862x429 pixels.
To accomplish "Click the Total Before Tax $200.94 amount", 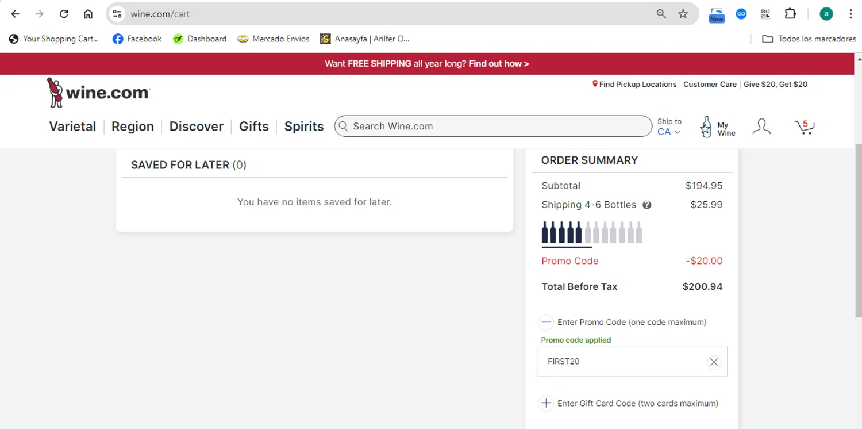I will click(702, 286).
